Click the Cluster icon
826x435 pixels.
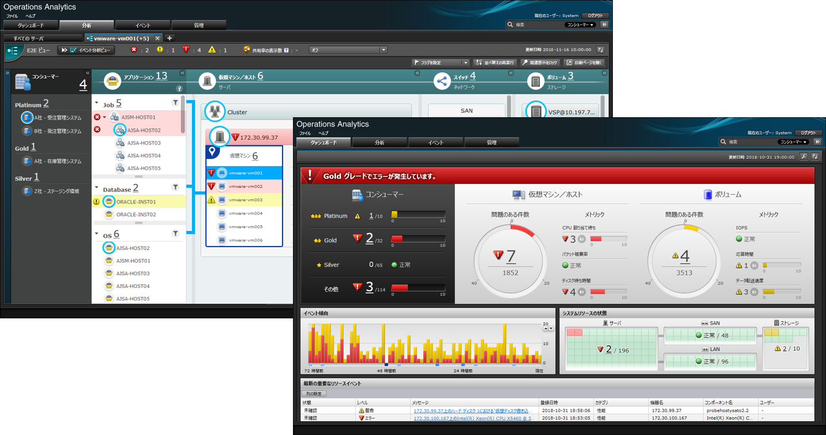click(215, 112)
